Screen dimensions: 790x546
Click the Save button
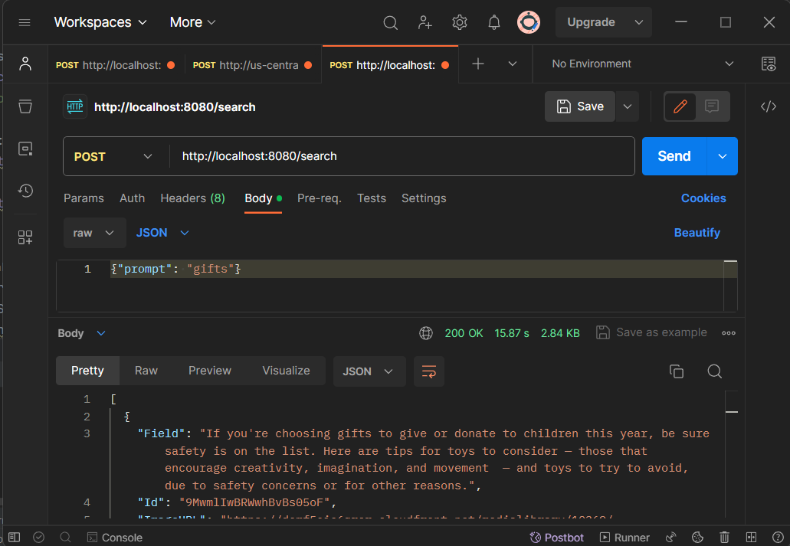coord(580,106)
